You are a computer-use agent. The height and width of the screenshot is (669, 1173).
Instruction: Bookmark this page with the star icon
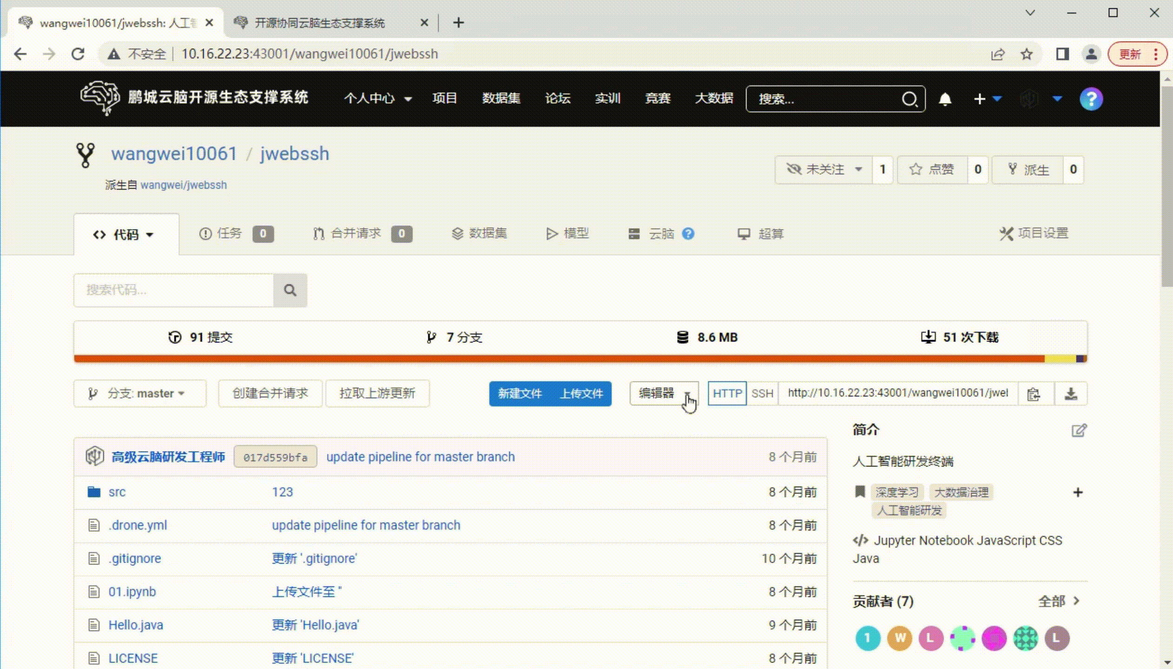click(x=1026, y=54)
